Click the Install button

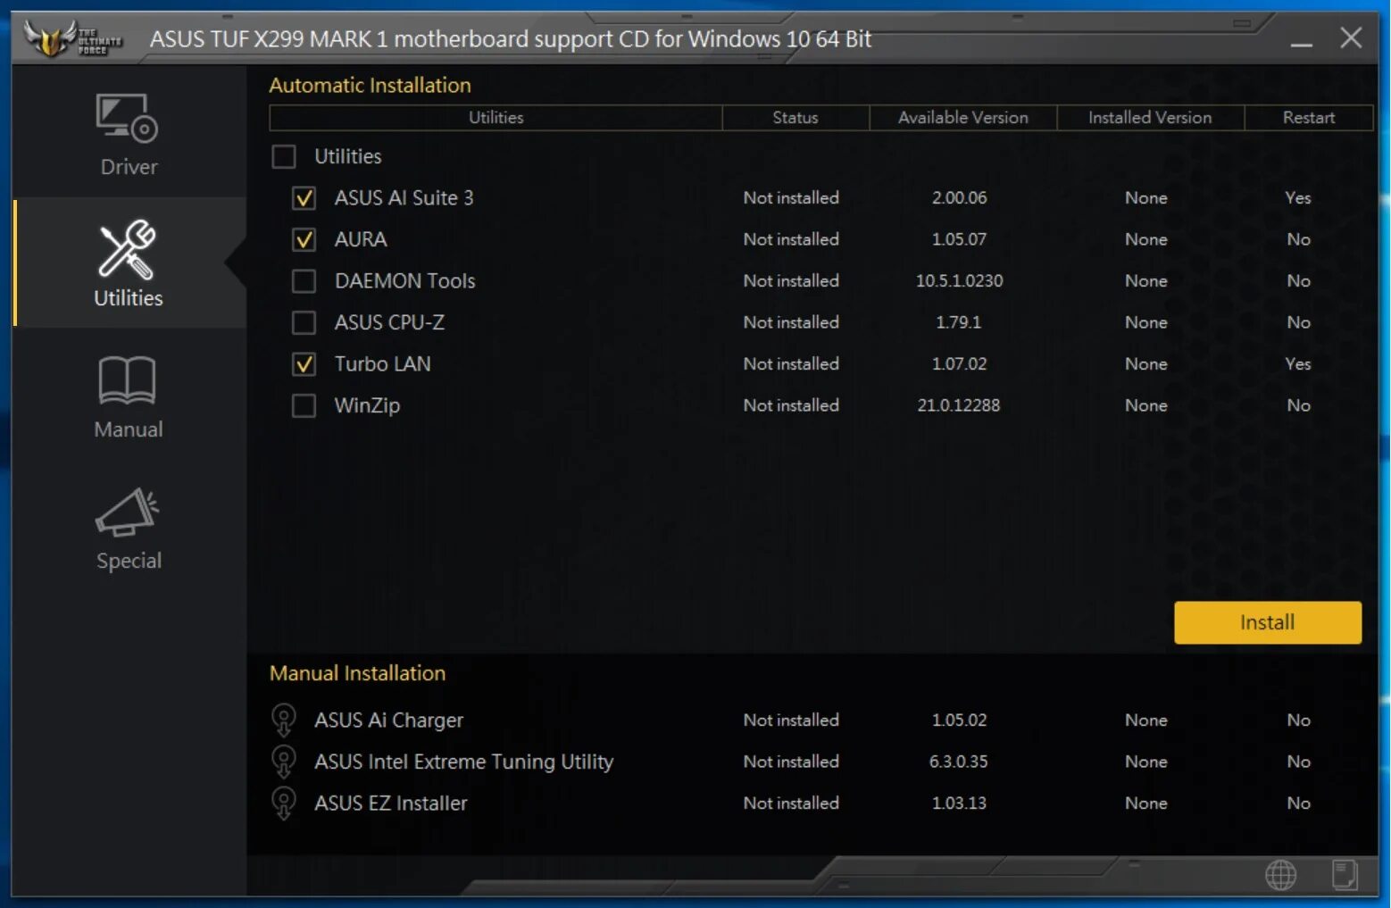point(1268,622)
